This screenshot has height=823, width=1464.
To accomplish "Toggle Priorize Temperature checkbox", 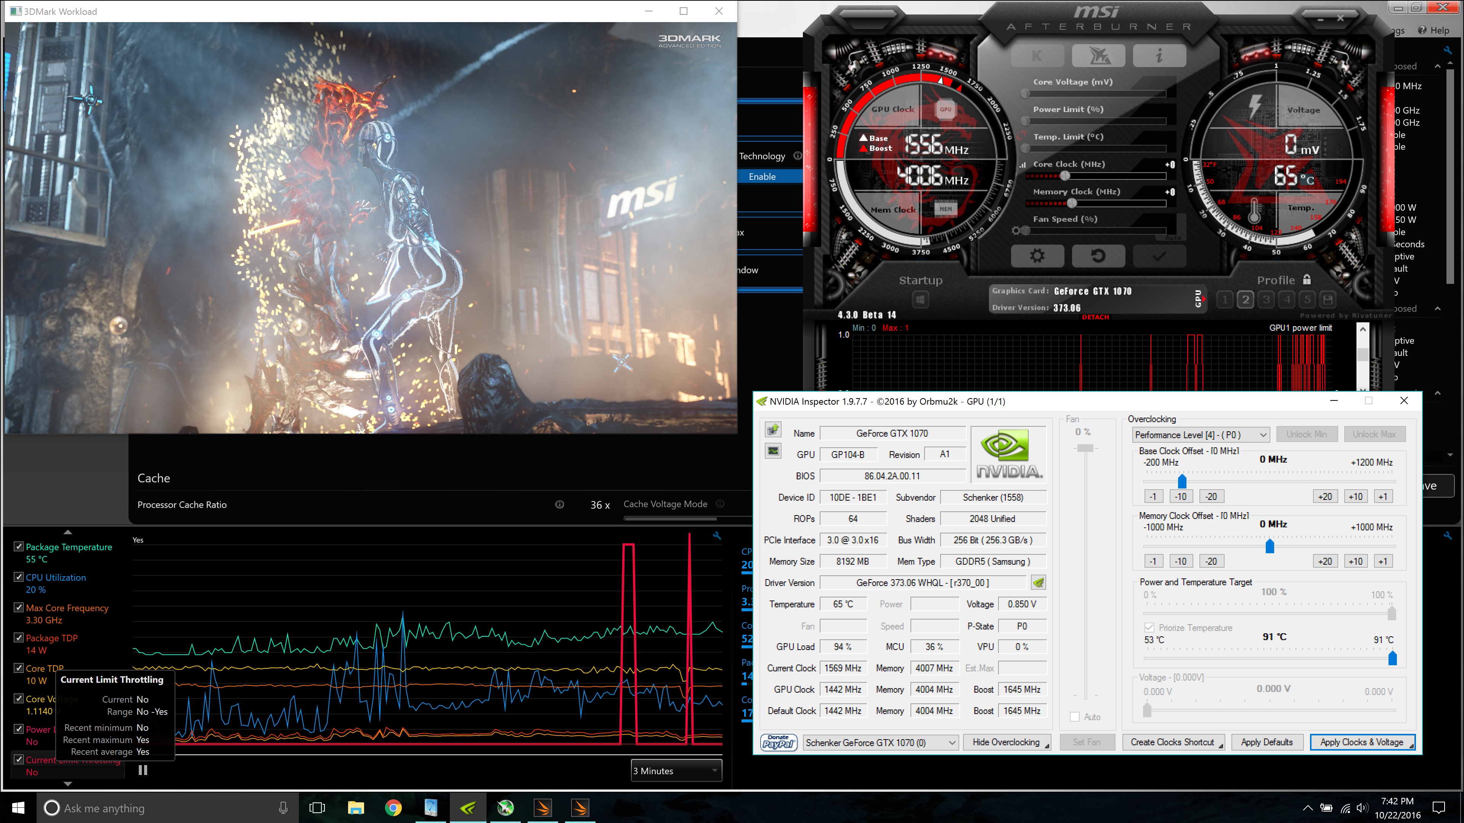I will pyautogui.click(x=1149, y=628).
